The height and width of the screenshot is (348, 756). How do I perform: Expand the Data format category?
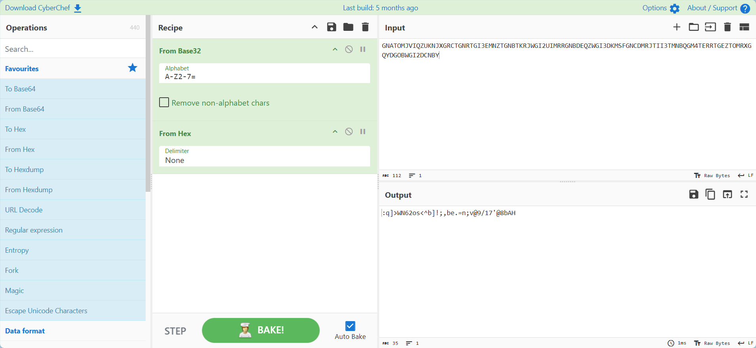(73, 331)
